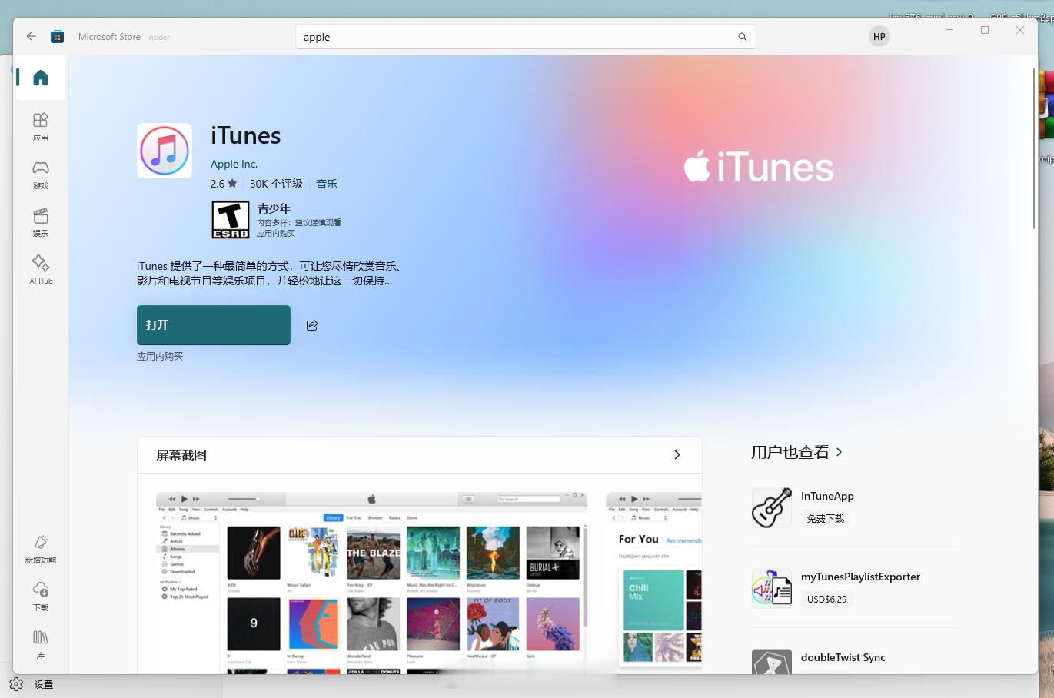1054x698 pixels.
Task: Select the Home icon in the sidebar
Action: coord(41,78)
